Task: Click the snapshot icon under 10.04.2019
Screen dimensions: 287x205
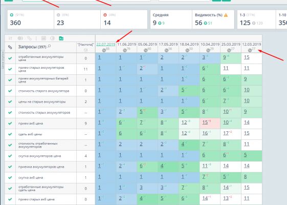Action: coord(208,50)
